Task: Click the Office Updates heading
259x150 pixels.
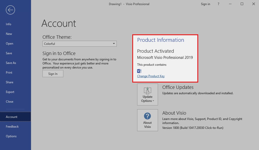Action: coord(178,87)
